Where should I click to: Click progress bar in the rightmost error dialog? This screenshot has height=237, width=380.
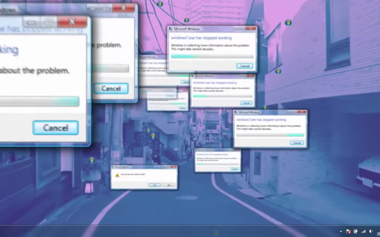coord(270,135)
